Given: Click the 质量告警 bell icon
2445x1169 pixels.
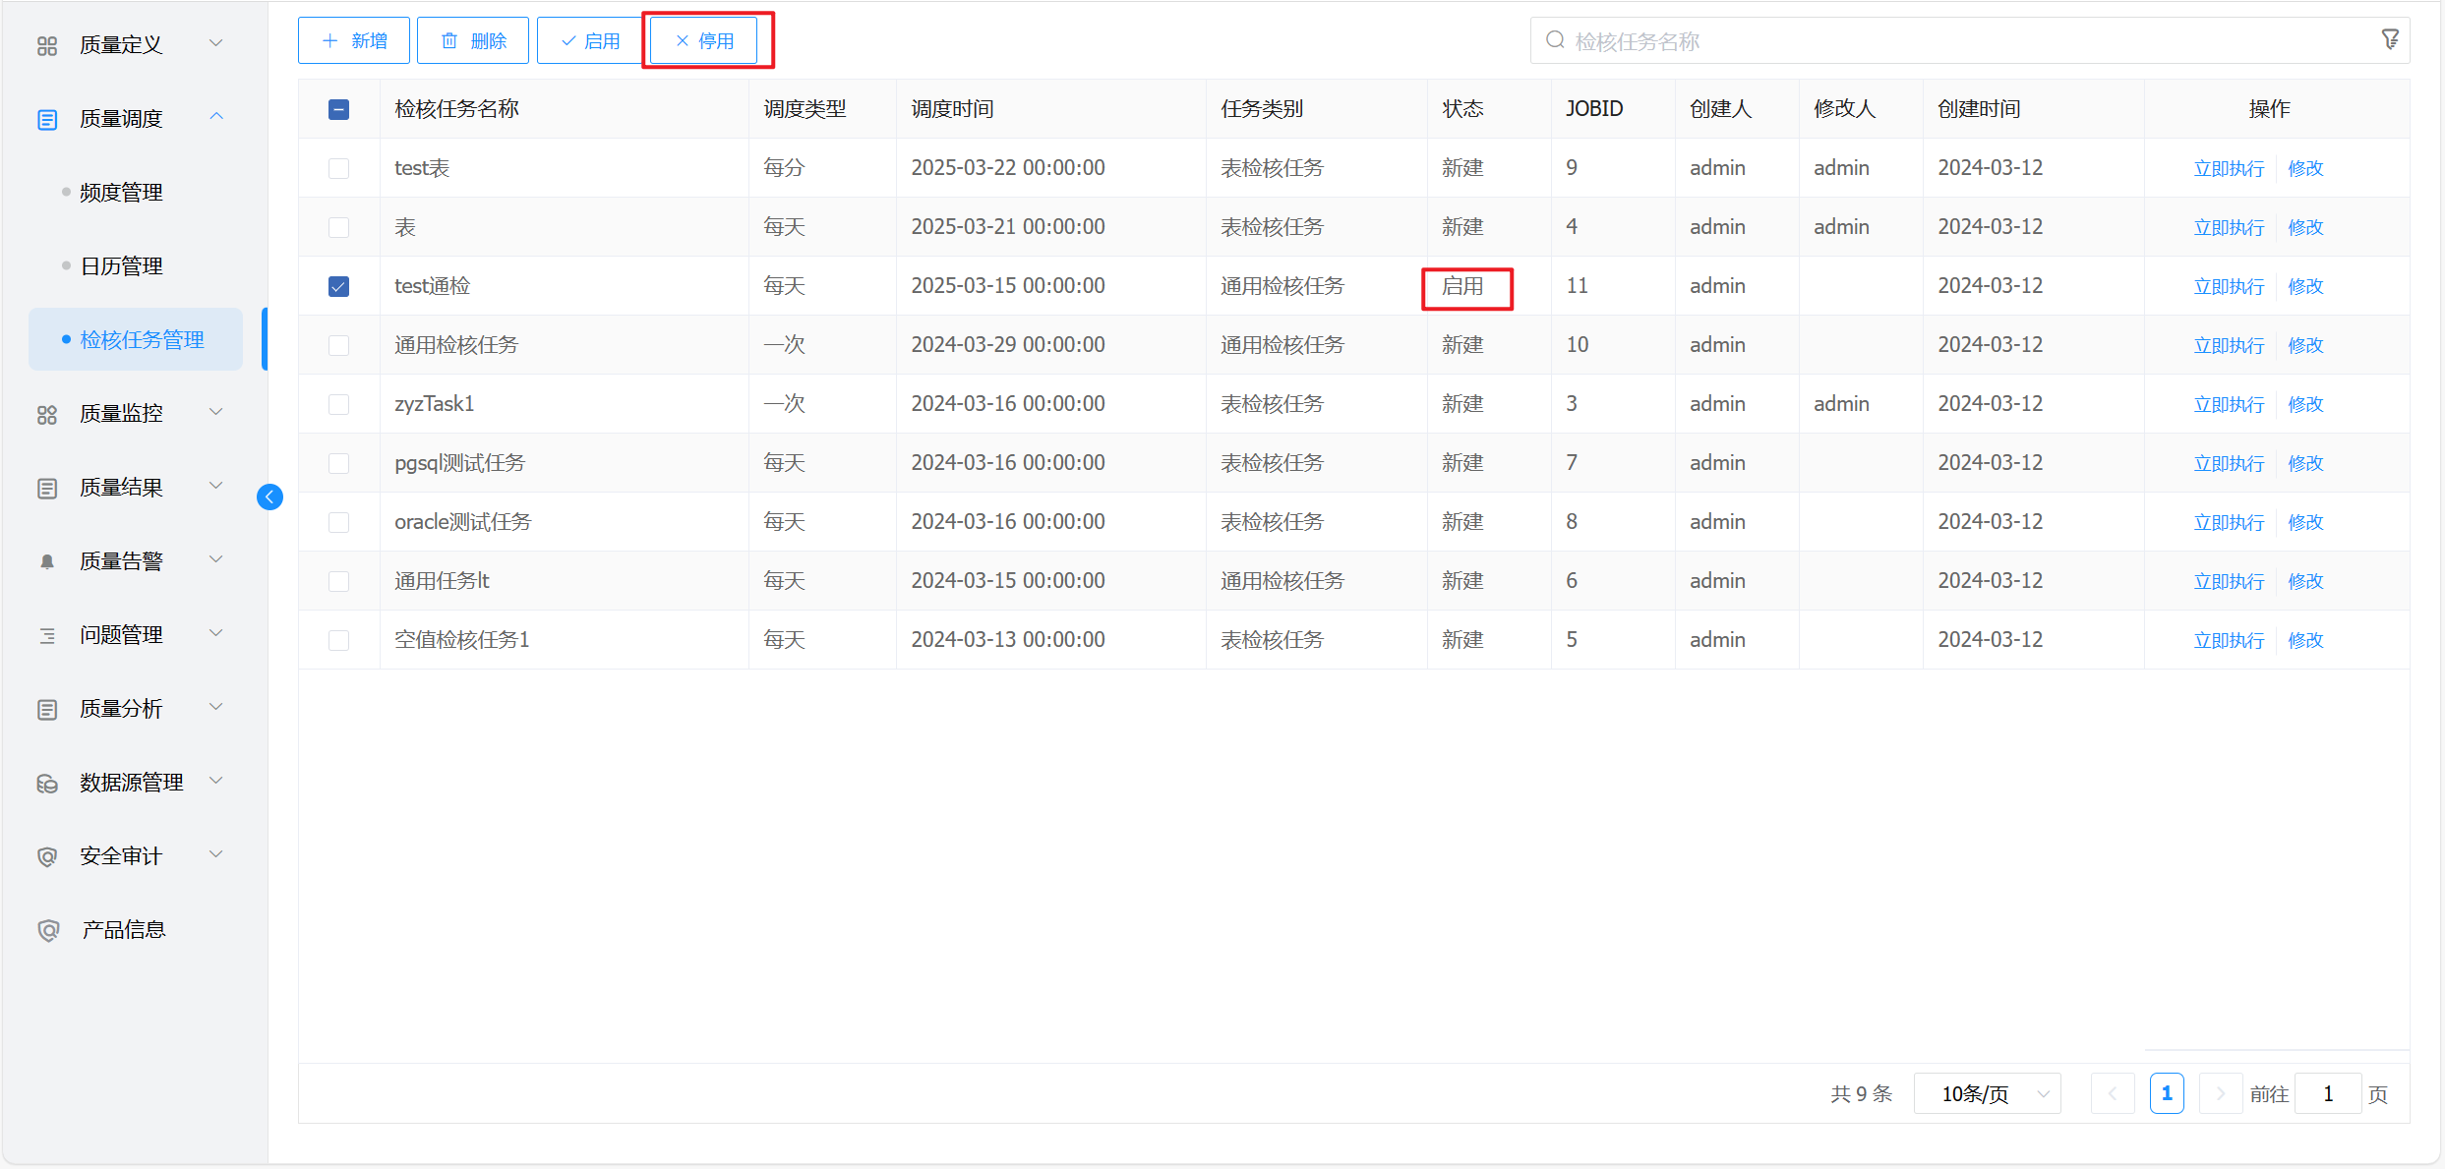Looking at the screenshot, I should 47,561.
